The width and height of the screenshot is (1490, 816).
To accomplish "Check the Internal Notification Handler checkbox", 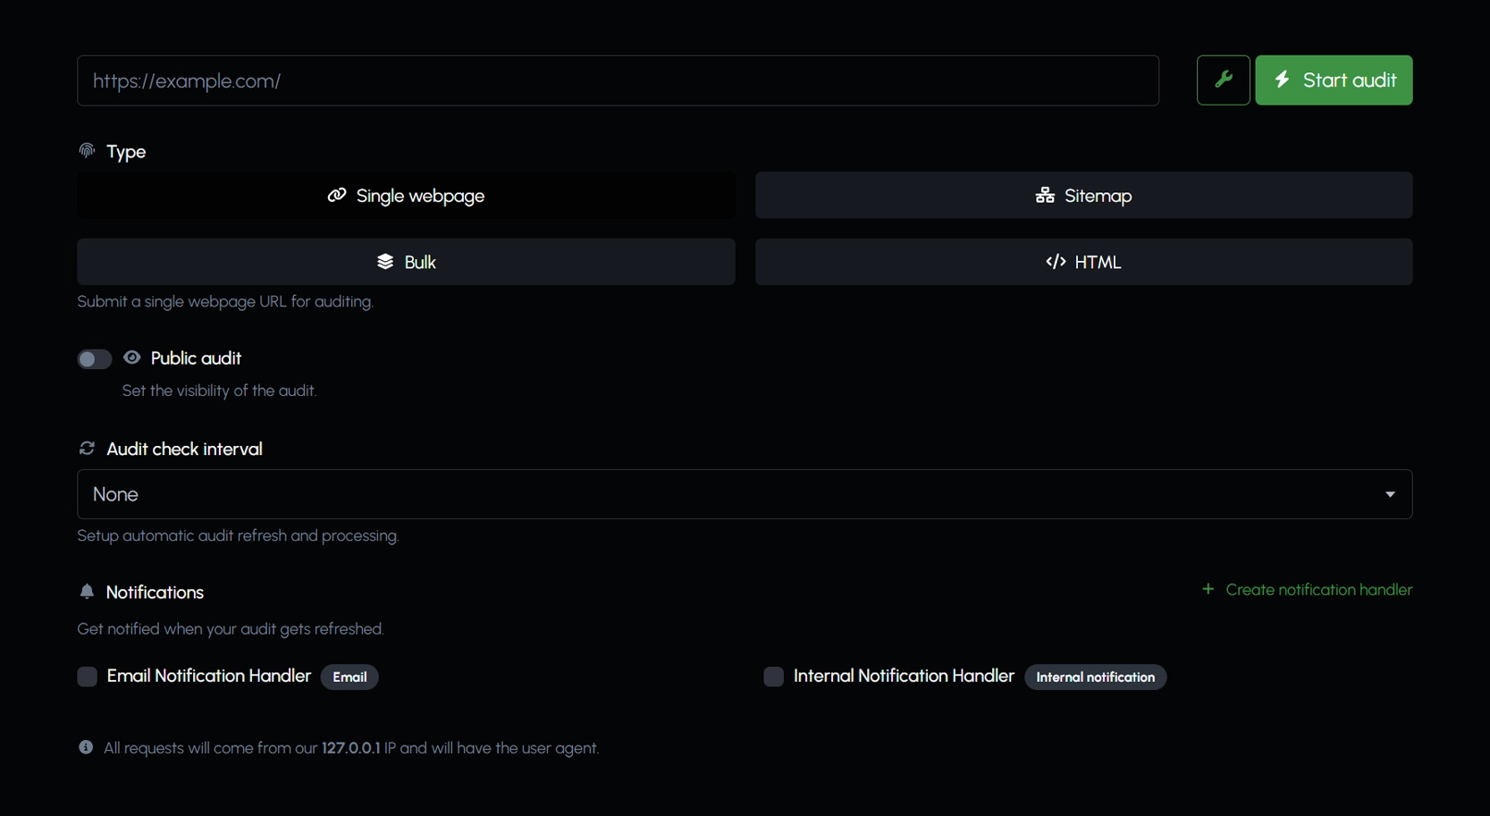I will (x=773, y=677).
